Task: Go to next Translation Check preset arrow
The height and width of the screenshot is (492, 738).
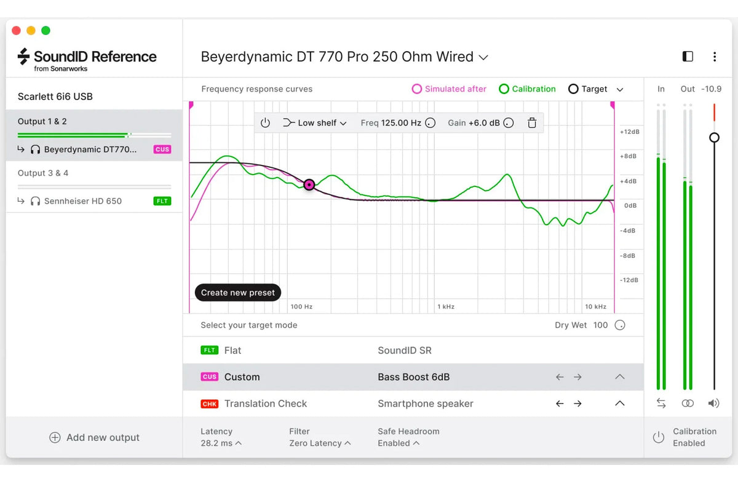Action: pyautogui.click(x=577, y=403)
